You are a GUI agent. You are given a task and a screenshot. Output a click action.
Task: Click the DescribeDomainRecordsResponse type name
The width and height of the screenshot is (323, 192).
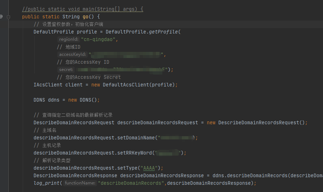point(75,176)
